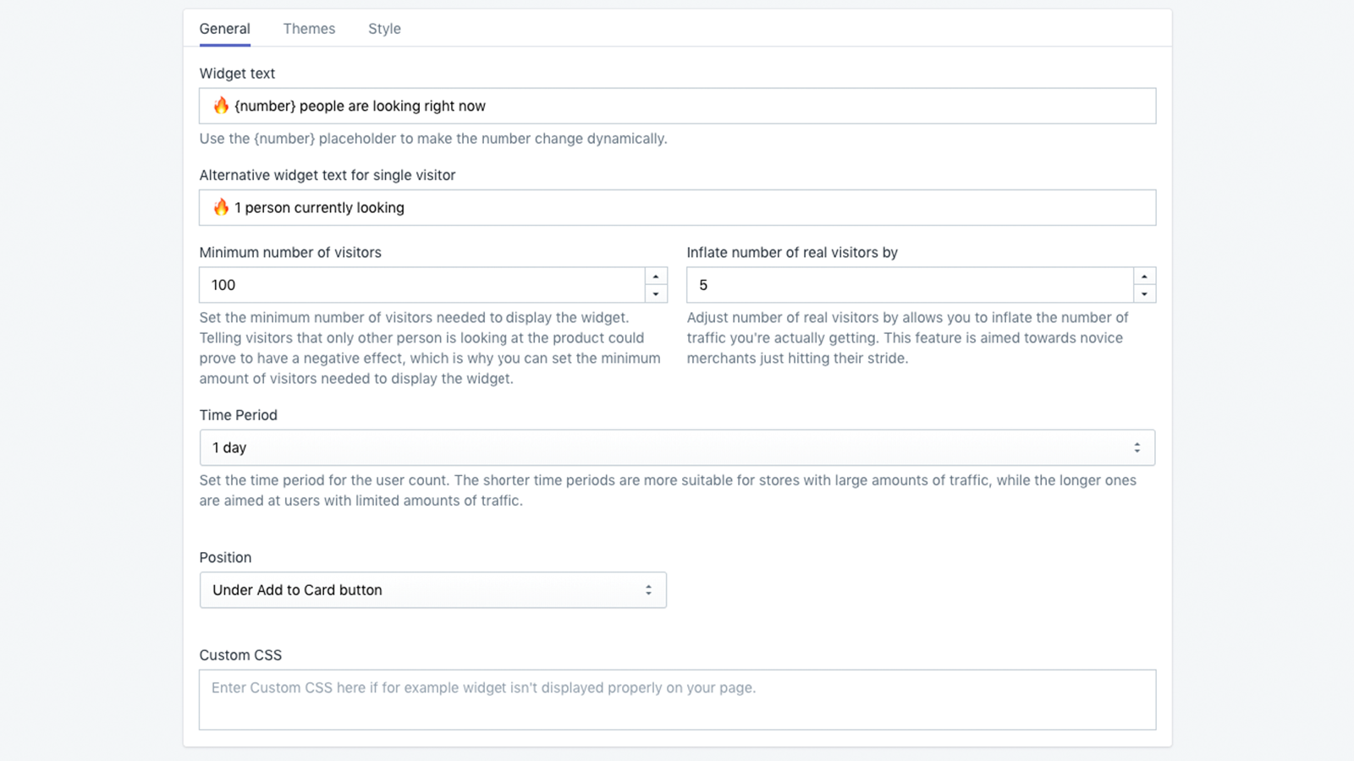1354x761 pixels.
Task: Decrease minimum number of visitors
Action: (x=656, y=294)
